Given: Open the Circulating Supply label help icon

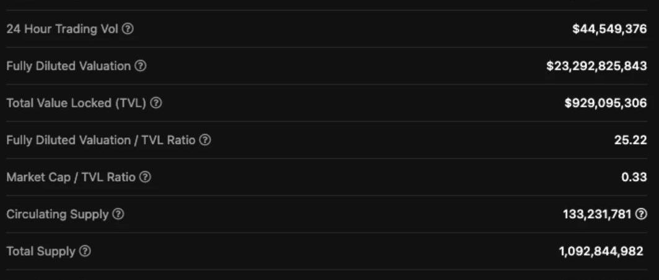Looking at the screenshot, I should pyautogui.click(x=118, y=214).
